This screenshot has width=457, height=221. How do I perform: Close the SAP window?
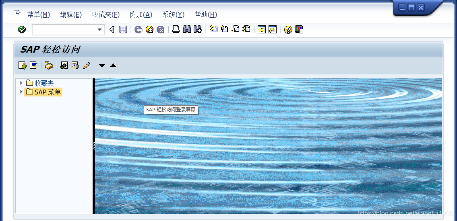(x=420, y=8)
